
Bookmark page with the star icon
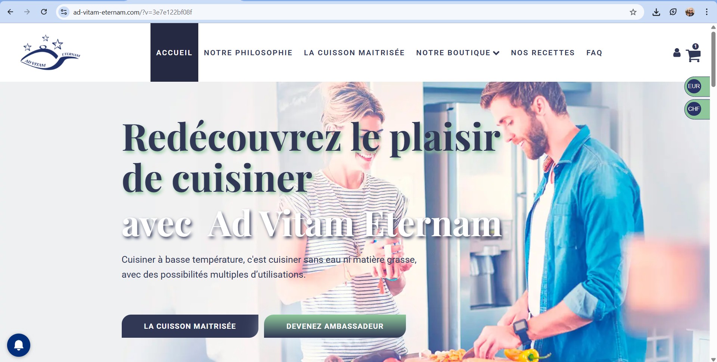tap(633, 12)
